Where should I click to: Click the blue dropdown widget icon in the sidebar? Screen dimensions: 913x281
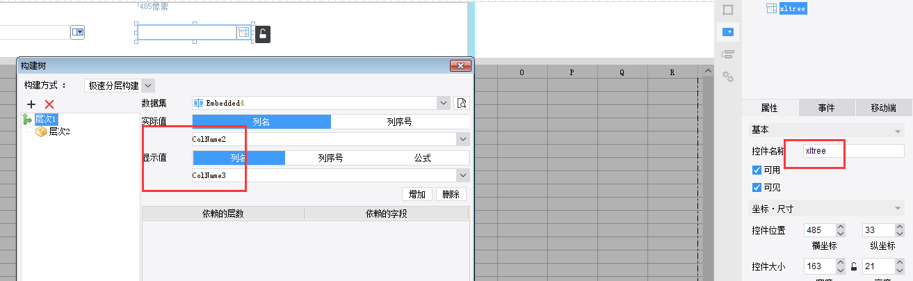click(x=728, y=32)
